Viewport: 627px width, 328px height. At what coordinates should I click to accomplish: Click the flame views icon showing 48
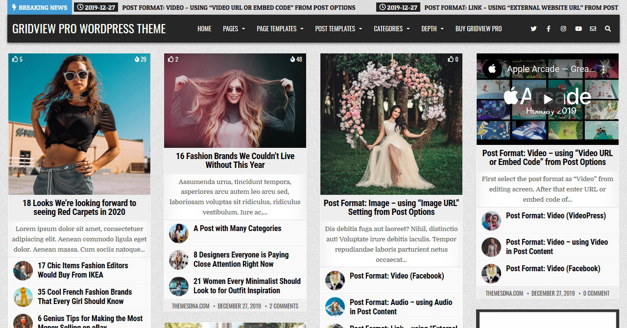point(292,59)
